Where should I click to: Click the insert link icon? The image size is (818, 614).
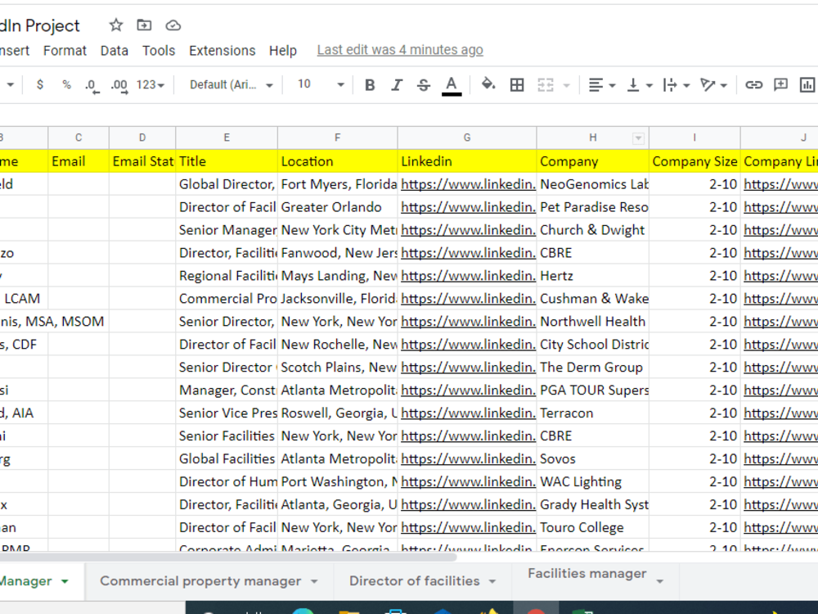(754, 84)
